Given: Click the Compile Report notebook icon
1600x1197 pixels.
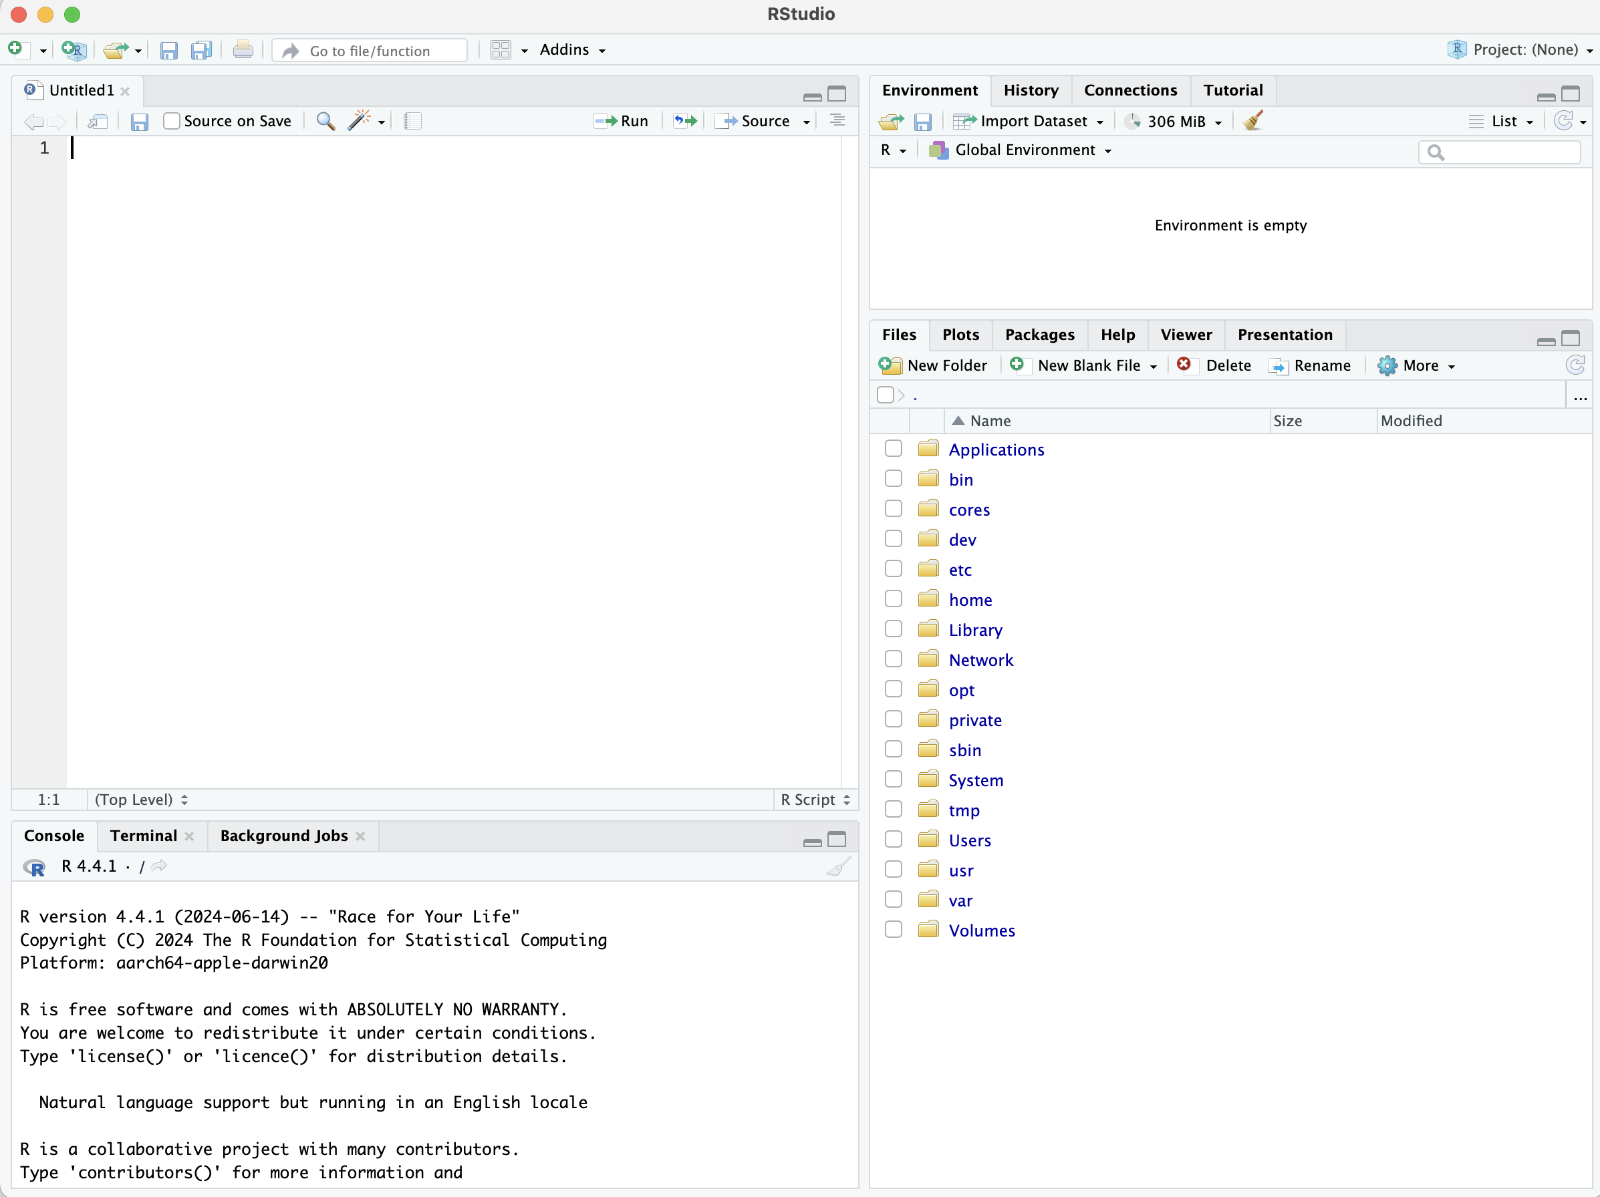Looking at the screenshot, I should (x=413, y=122).
